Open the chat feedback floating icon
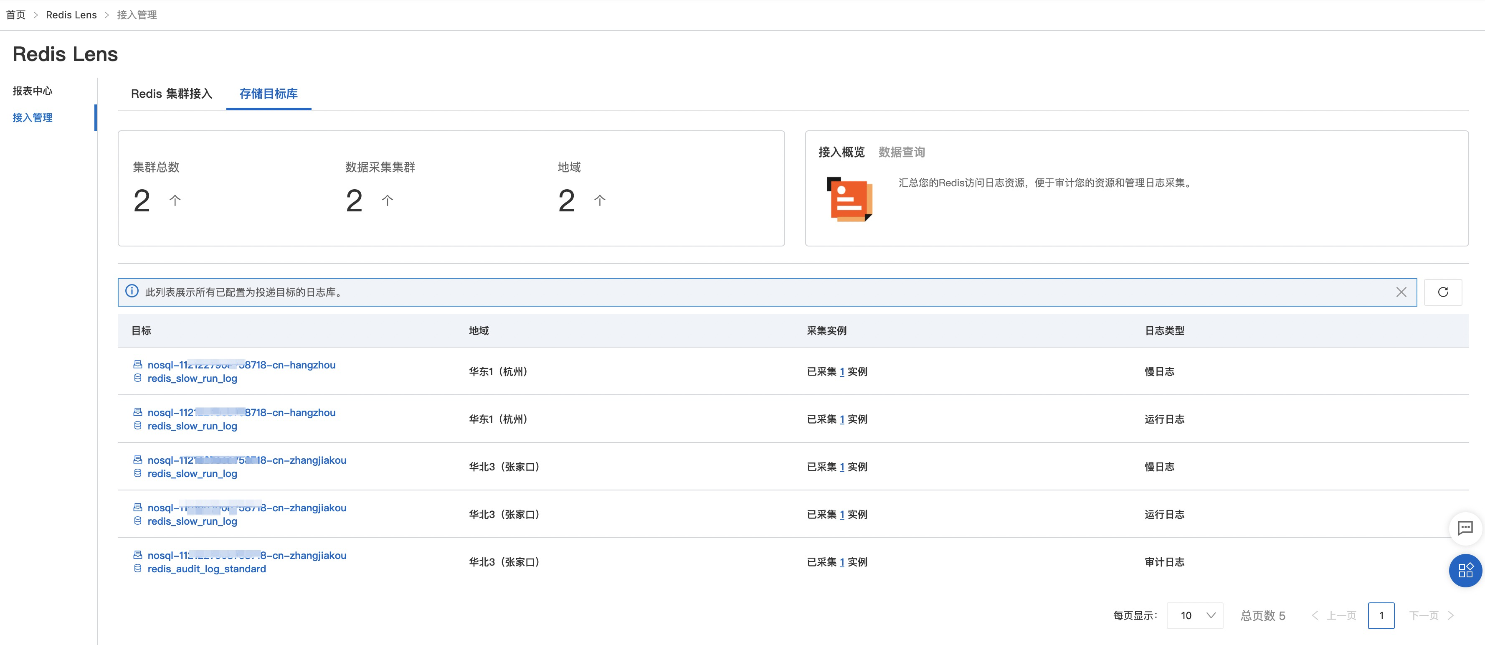Image resolution: width=1485 pixels, height=645 pixels. coord(1465,528)
